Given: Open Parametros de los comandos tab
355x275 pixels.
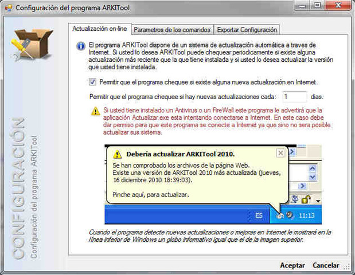Looking at the screenshot, I should [172, 30].
